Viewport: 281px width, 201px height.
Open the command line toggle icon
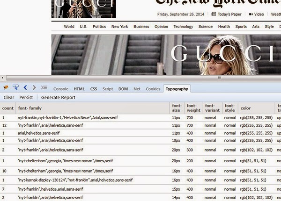44,87
